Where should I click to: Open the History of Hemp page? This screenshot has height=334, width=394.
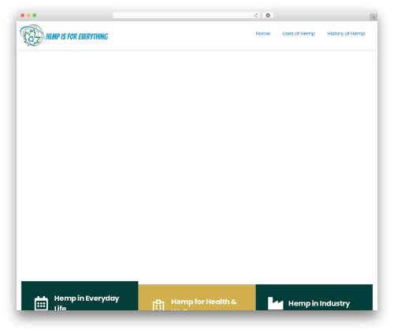[x=346, y=33]
